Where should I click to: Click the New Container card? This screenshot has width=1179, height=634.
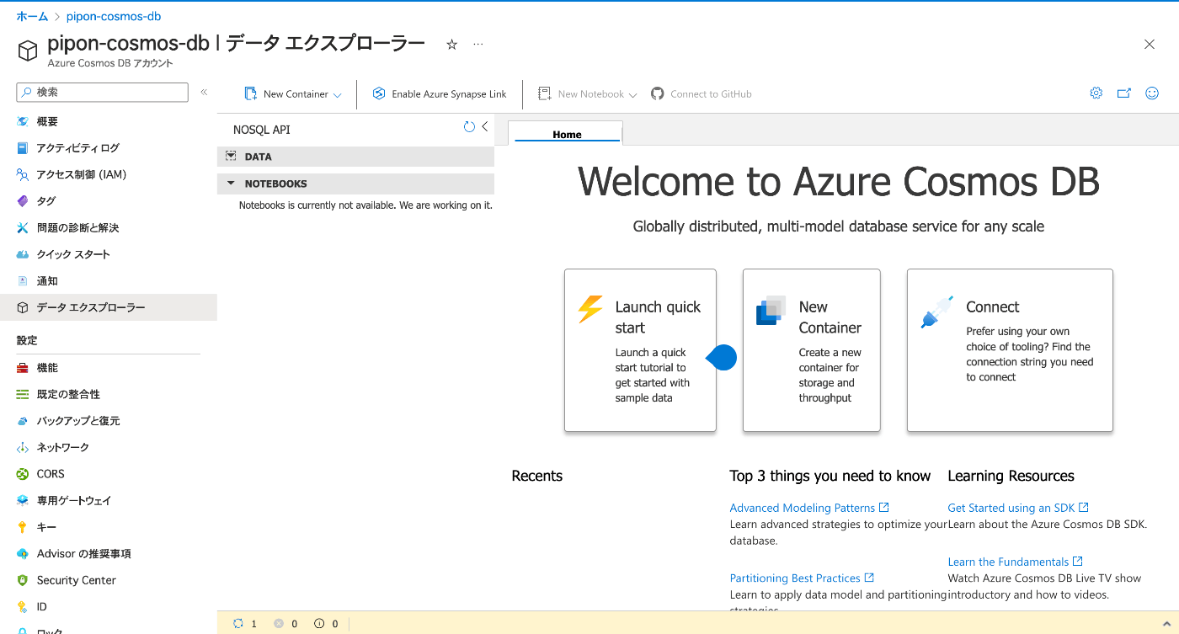(811, 350)
